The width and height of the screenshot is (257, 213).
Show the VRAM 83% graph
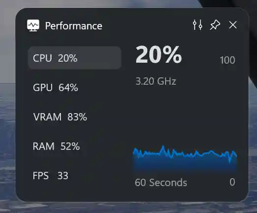tap(75, 117)
